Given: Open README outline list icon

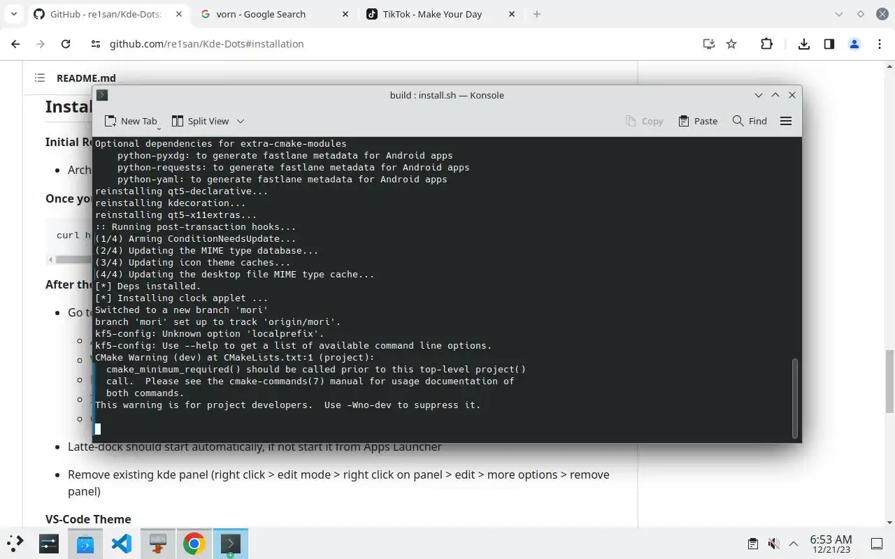Looking at the screenshot, I should [40, 78].
